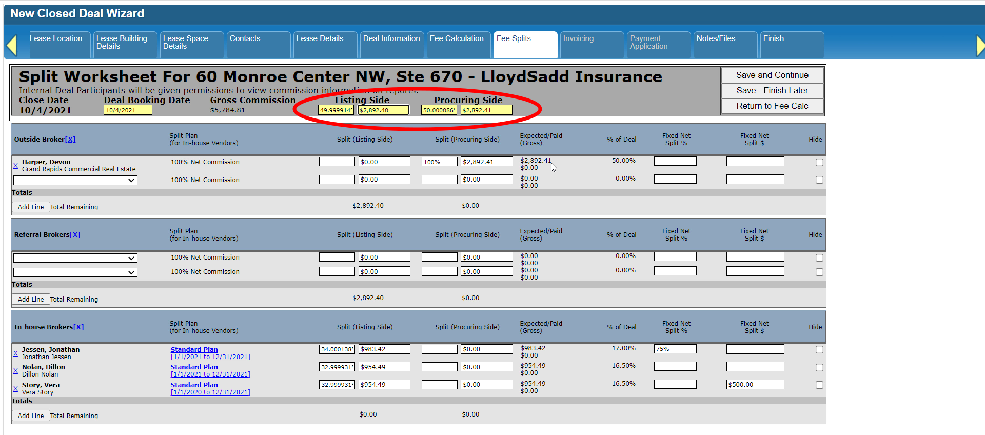The height and width of the screenshot is (435, 985).
Task: Open Standard Plan link for Dillon Nolan
Action: pyautogui.click(x=194, y=367)
